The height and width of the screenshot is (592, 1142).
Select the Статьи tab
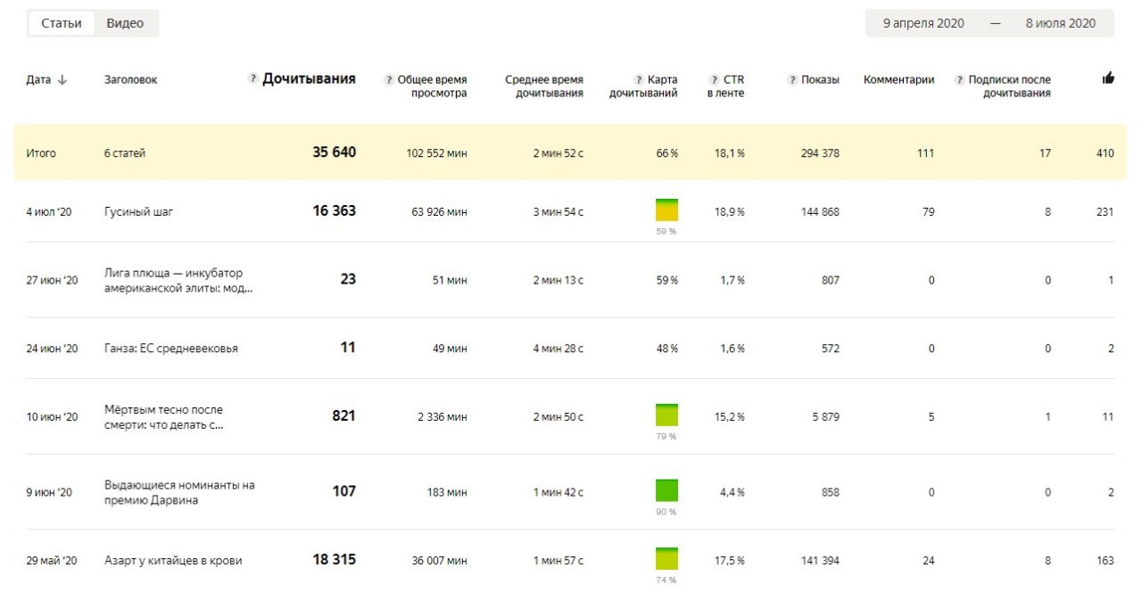pos(62,23)
